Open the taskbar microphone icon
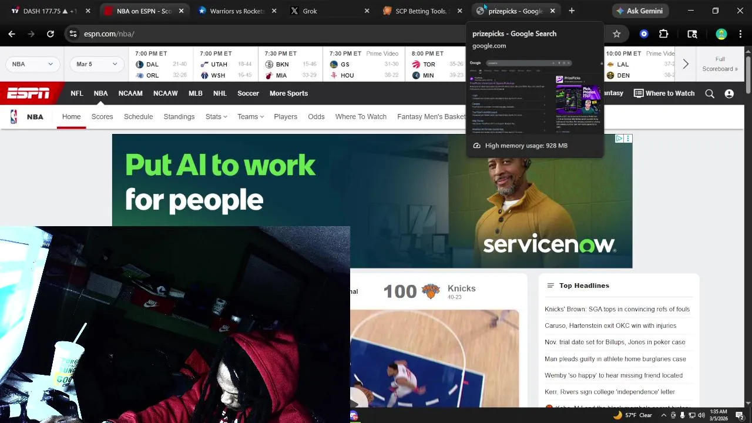Image resolution: width=752 pixels, height=423 pixels. click(682, 415)
